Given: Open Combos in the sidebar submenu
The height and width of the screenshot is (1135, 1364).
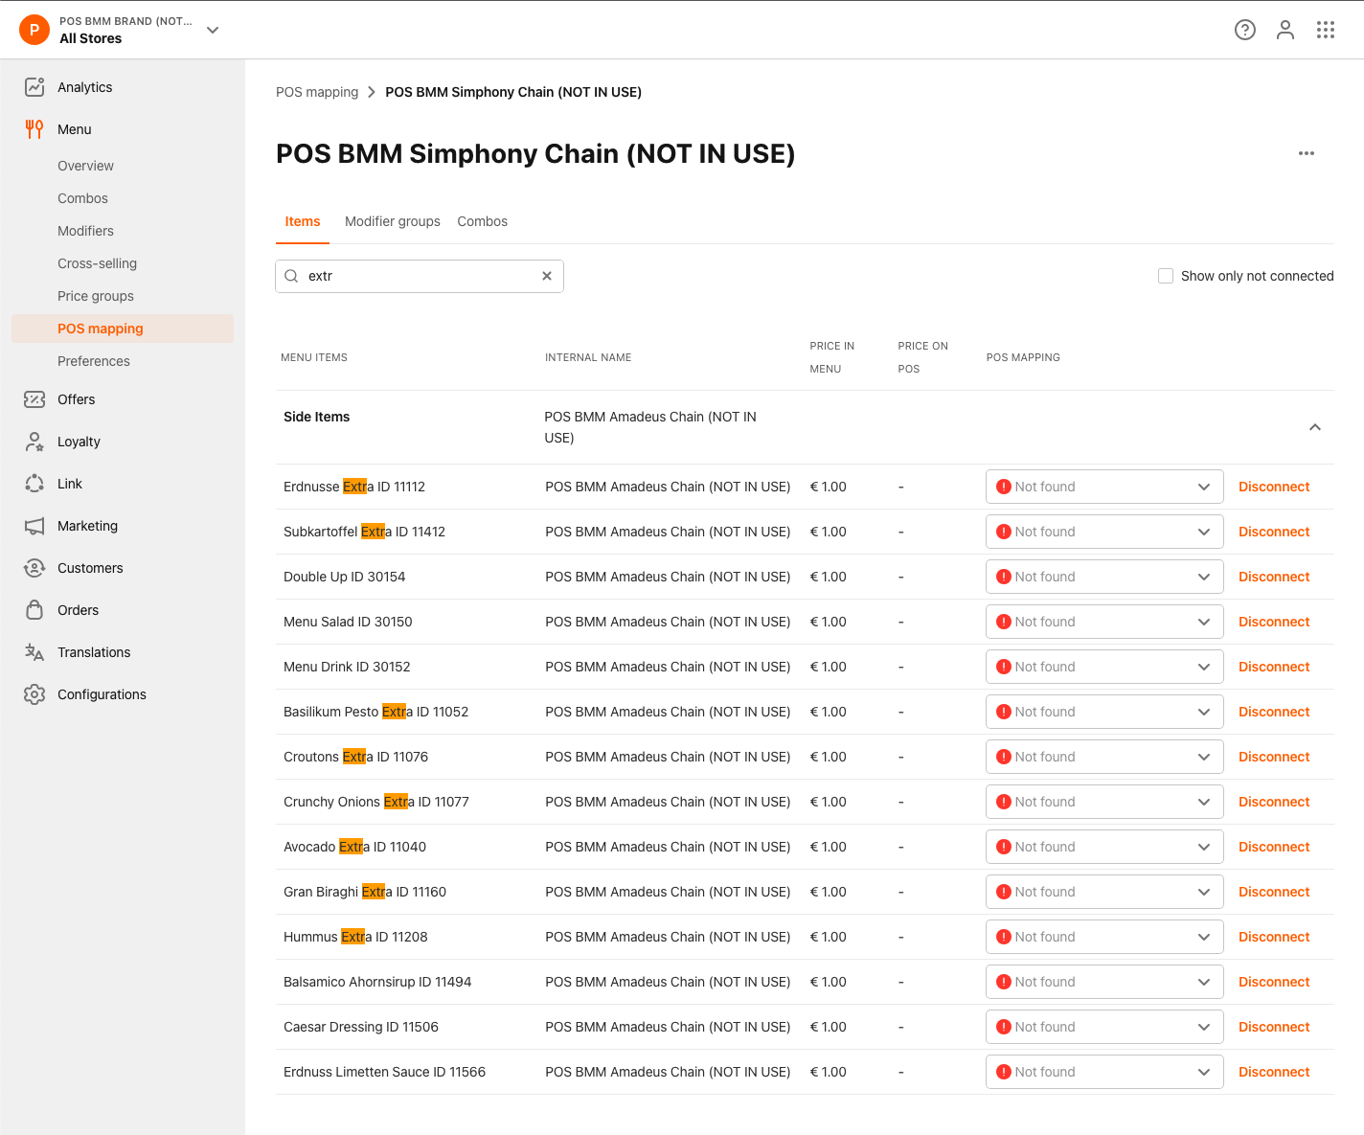Looking at the screenshot, I should pyautogui.click(x=82, y=198).
